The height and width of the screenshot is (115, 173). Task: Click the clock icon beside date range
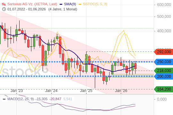4,9
